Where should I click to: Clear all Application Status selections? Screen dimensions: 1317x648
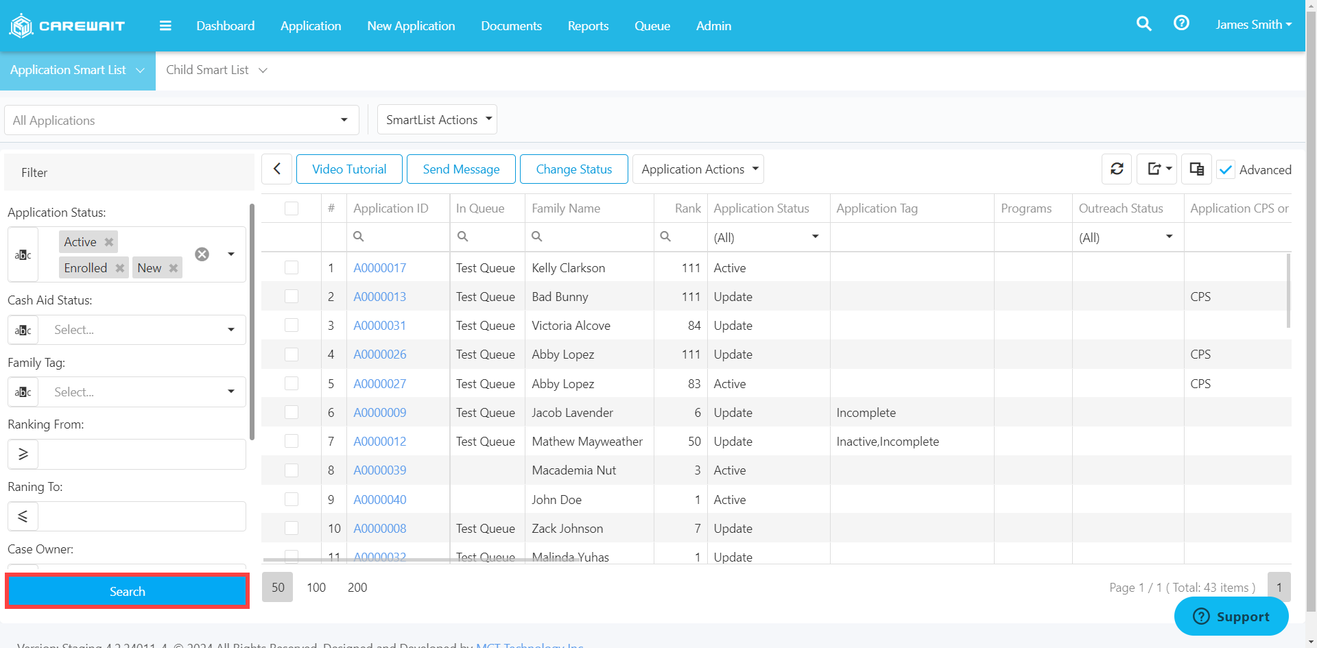point(202,254)
